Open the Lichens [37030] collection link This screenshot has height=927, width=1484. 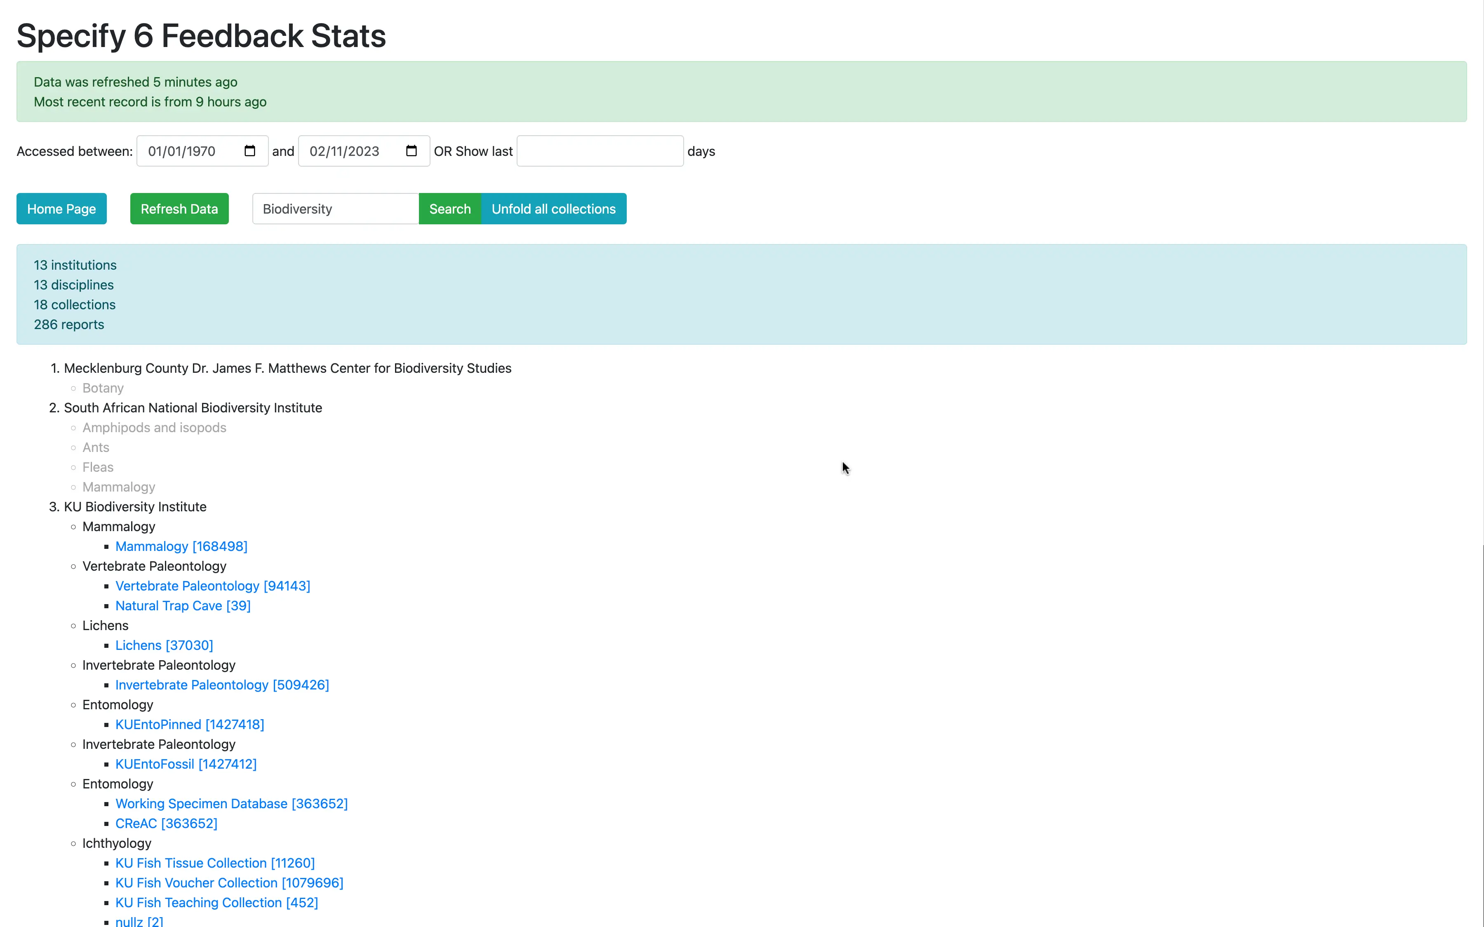tap(164, 646)
